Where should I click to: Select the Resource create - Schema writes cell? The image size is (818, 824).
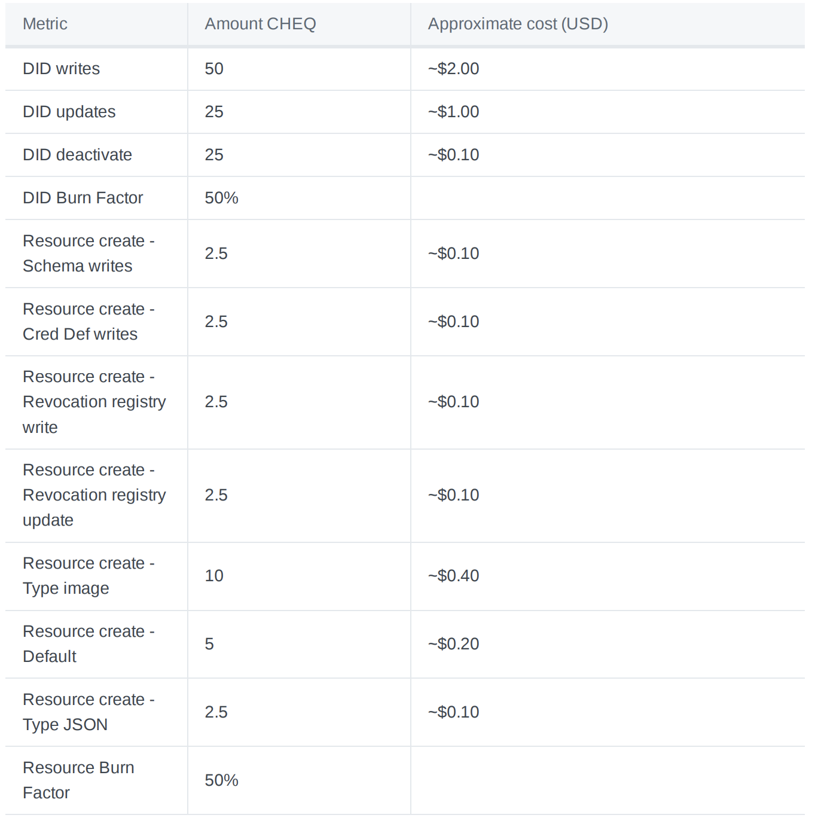click(88, 254)
